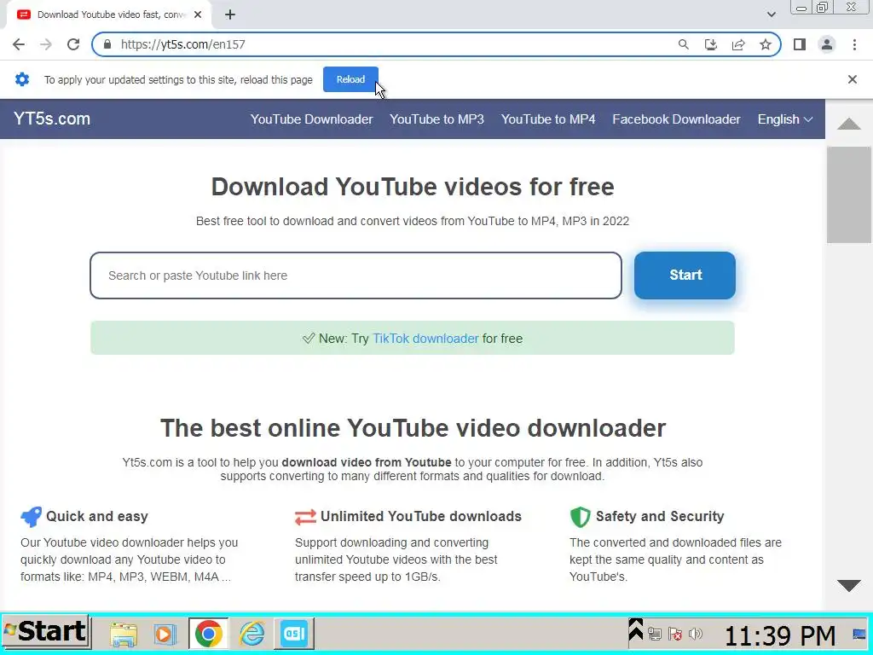Click the install app icon in address bar
The width and height of the screenshot is (873, 655).
pos(710,44)
